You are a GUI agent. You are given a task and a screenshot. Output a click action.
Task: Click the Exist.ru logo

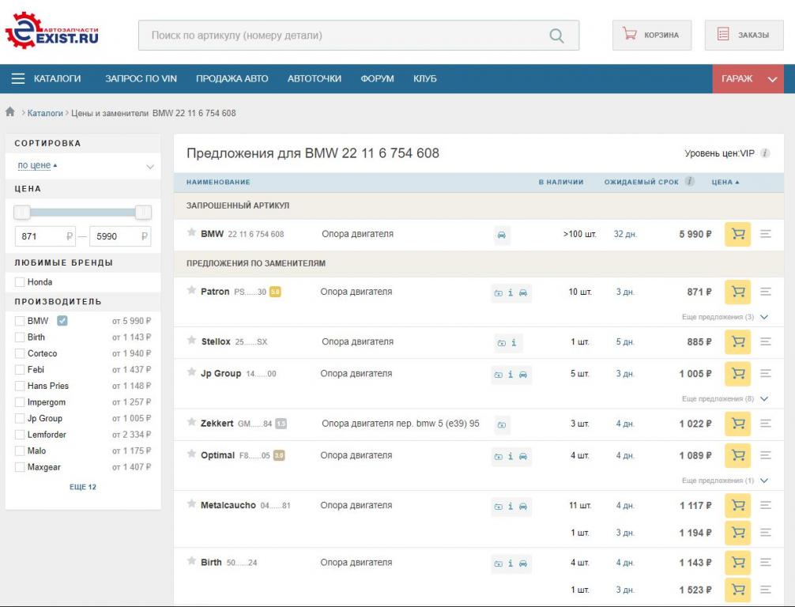pos(51,30)
